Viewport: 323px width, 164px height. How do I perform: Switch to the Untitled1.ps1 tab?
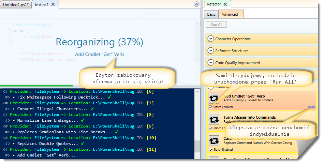pos(16,4)
